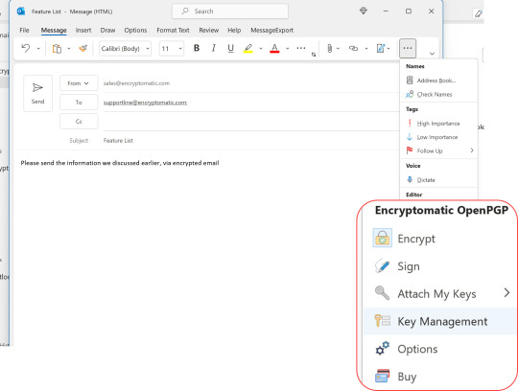The height and width of the screenshot is (391, 518).
Task: Switch to the Draw tab
Action: tap(107, 31)
